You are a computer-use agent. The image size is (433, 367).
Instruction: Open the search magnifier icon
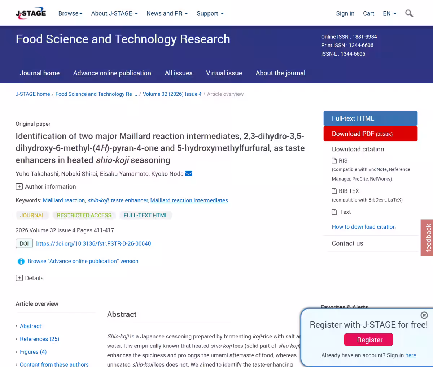[409, 13]
